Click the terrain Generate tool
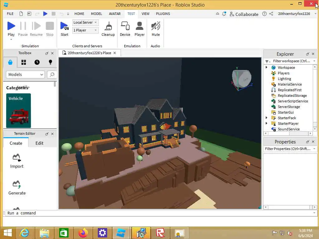The image size is (319, 239). coord(17,188)
